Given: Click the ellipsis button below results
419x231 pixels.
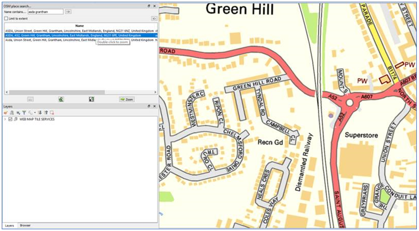Looking at the screenshot, I should click(x=30, y=99).
